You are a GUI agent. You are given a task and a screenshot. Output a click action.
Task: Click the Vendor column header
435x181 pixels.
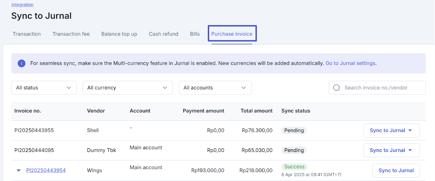(x=96, y=111)
